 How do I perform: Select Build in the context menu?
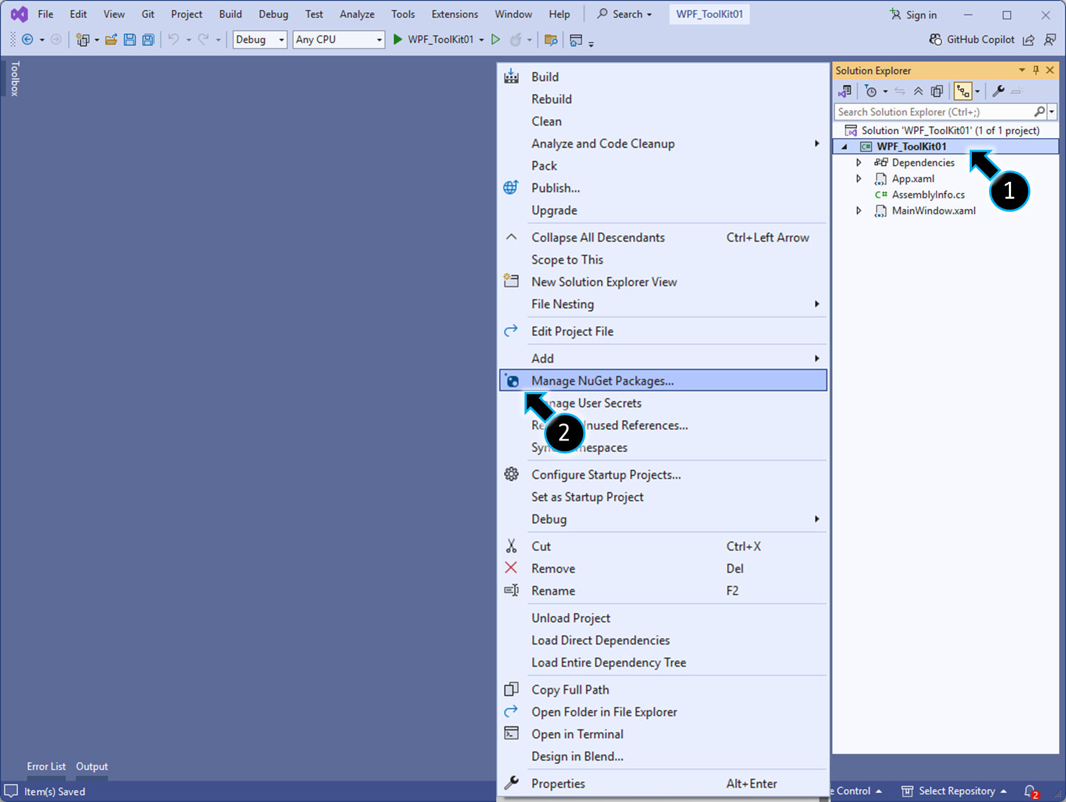coord(663,77)
